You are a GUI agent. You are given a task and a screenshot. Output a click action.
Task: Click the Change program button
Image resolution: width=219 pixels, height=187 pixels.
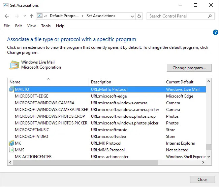point(189,68)
